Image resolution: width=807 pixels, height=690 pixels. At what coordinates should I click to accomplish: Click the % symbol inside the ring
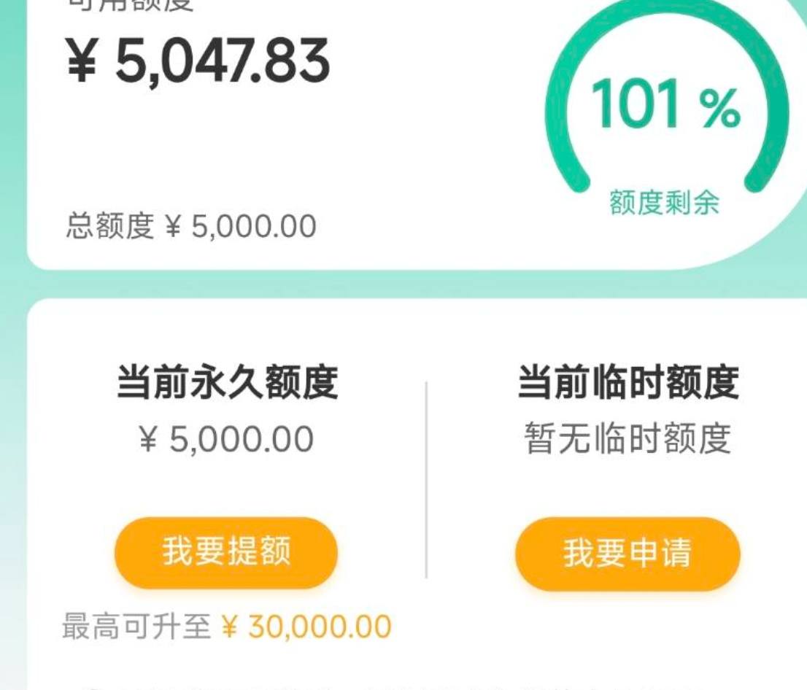point(720,107)
